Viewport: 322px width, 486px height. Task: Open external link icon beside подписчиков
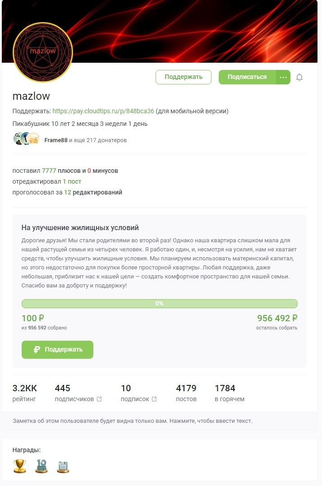[x=99, y=399]
